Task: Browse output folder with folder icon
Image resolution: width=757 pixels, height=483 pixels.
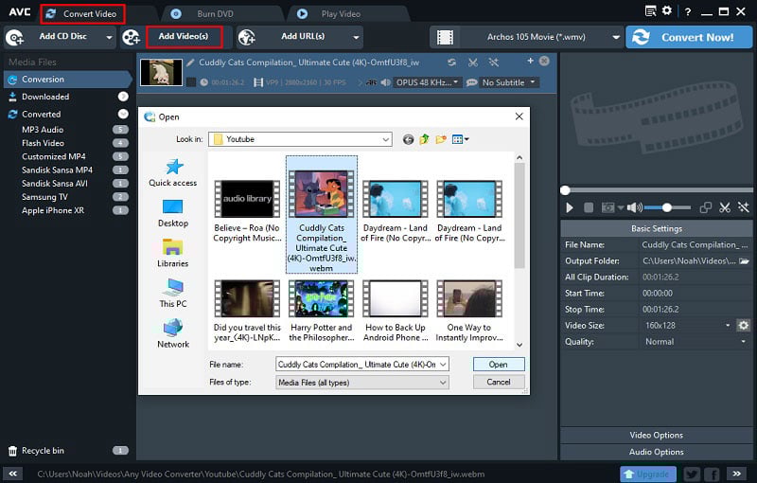Action: (744, 260)
